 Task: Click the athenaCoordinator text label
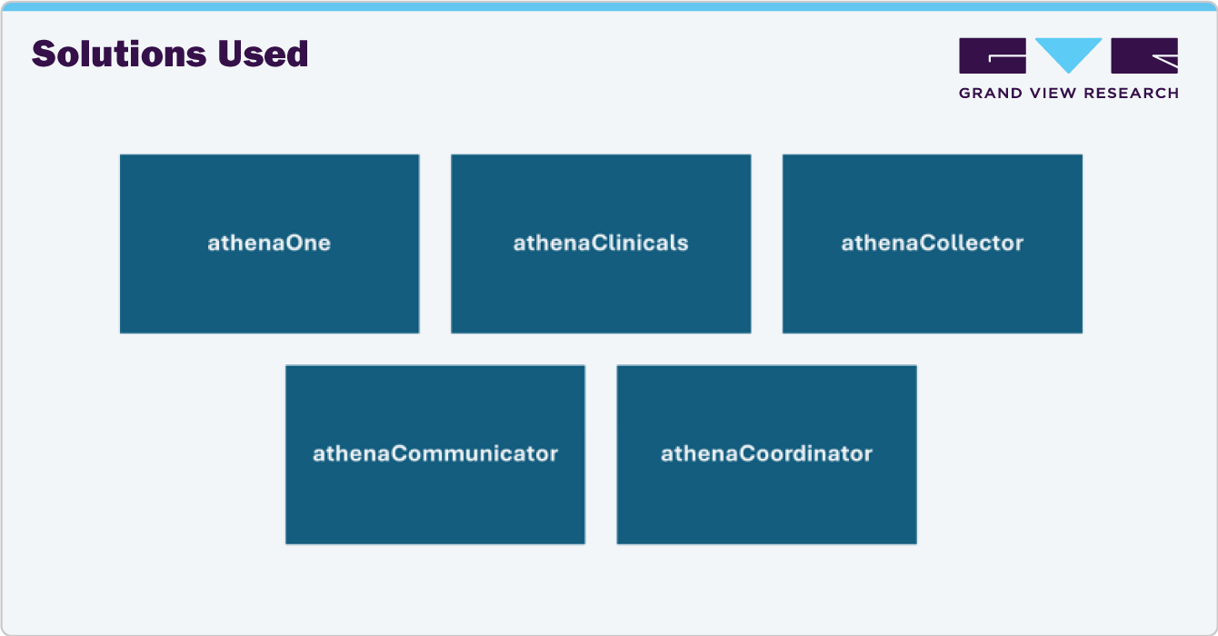(x=766, y=453)
